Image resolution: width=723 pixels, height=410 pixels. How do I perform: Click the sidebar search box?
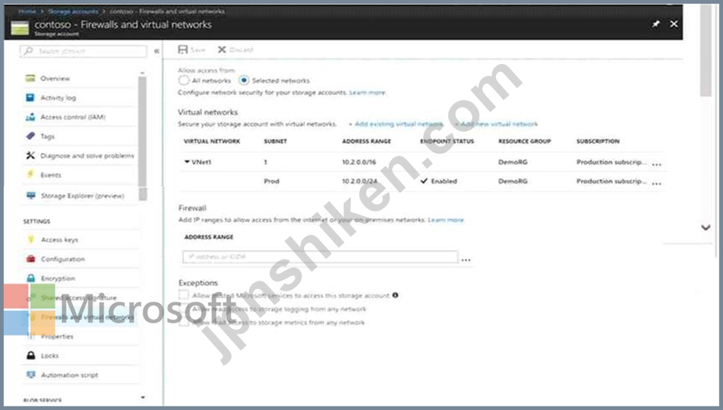coord(84,50)
